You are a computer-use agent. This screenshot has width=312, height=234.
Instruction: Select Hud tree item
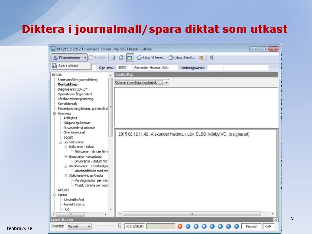[66, 209]
